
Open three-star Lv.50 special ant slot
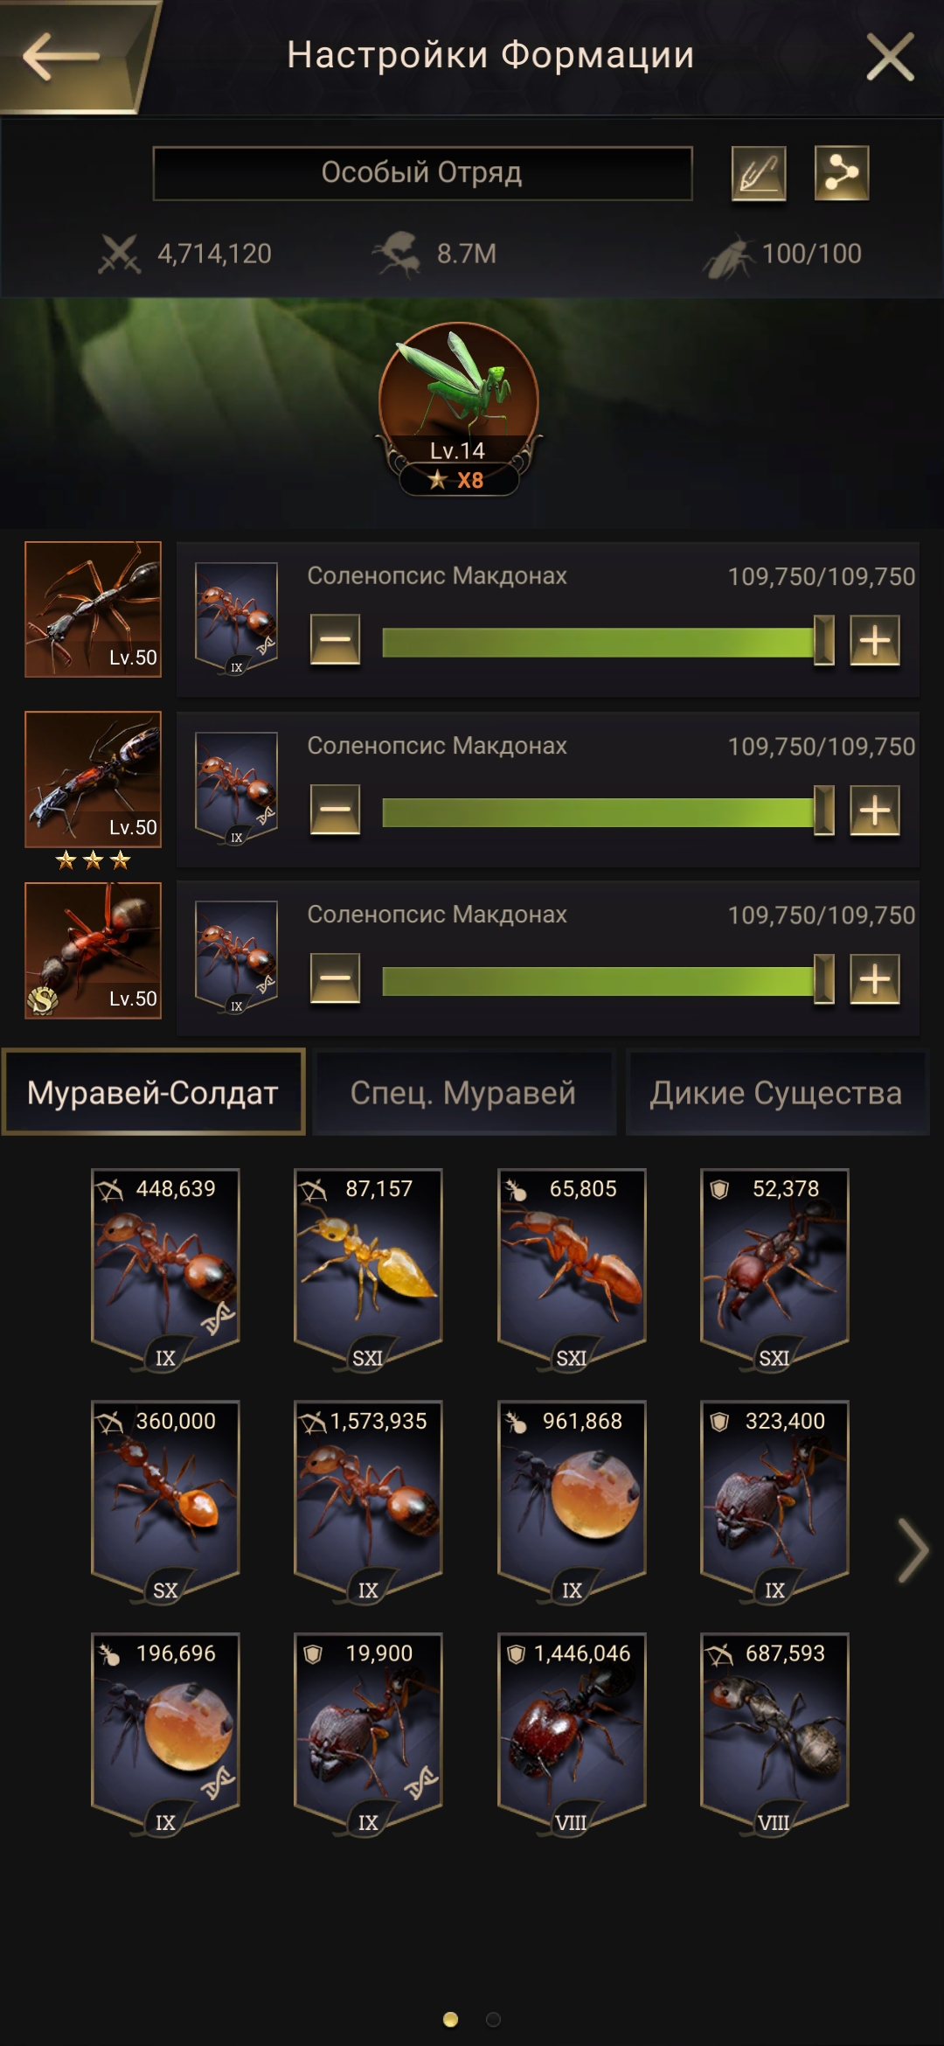(x=93, y=780)
